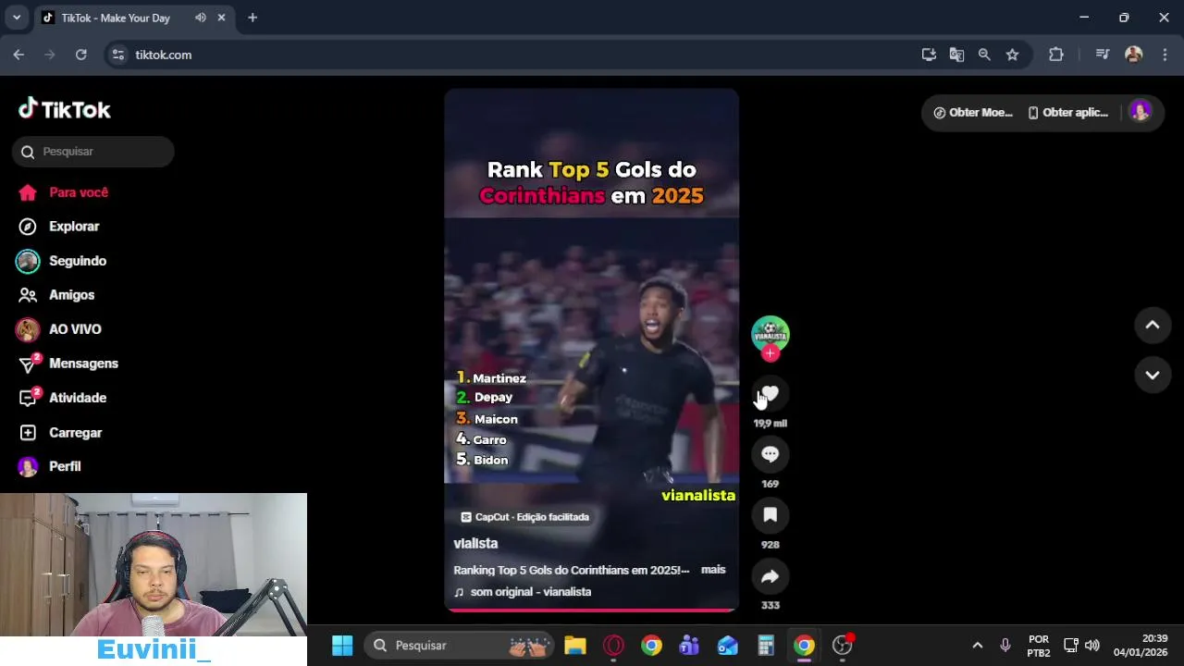Open a new browser tab
Viewport: 1184px width, 666px height.
coord(253,18)
